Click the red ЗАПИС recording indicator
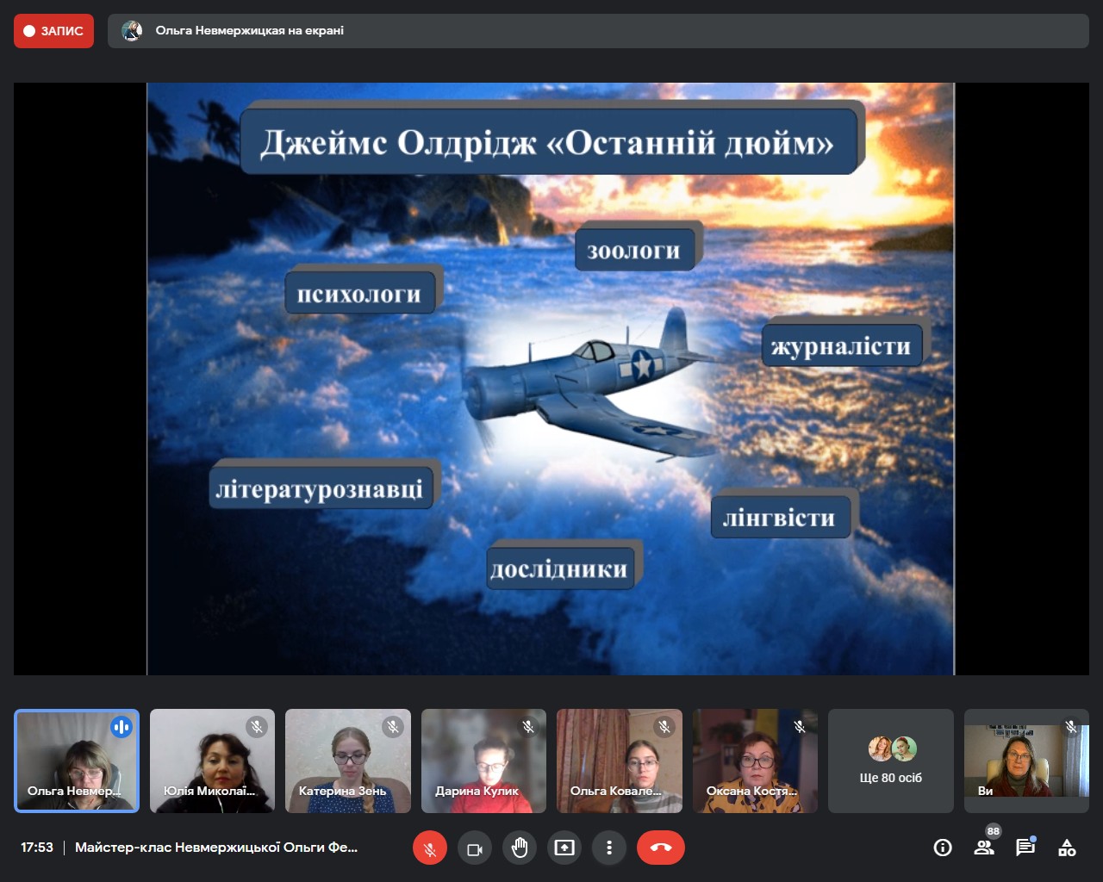The width and height of the screenshot is (1103, 882). [53, 31]
